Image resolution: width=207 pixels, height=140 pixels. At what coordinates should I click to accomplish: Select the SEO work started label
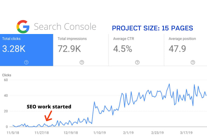(x=49, y=107)
